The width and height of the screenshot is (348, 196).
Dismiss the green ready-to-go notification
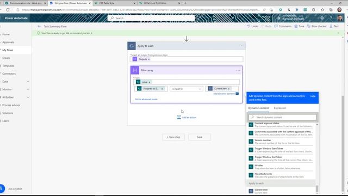(338, 33)
